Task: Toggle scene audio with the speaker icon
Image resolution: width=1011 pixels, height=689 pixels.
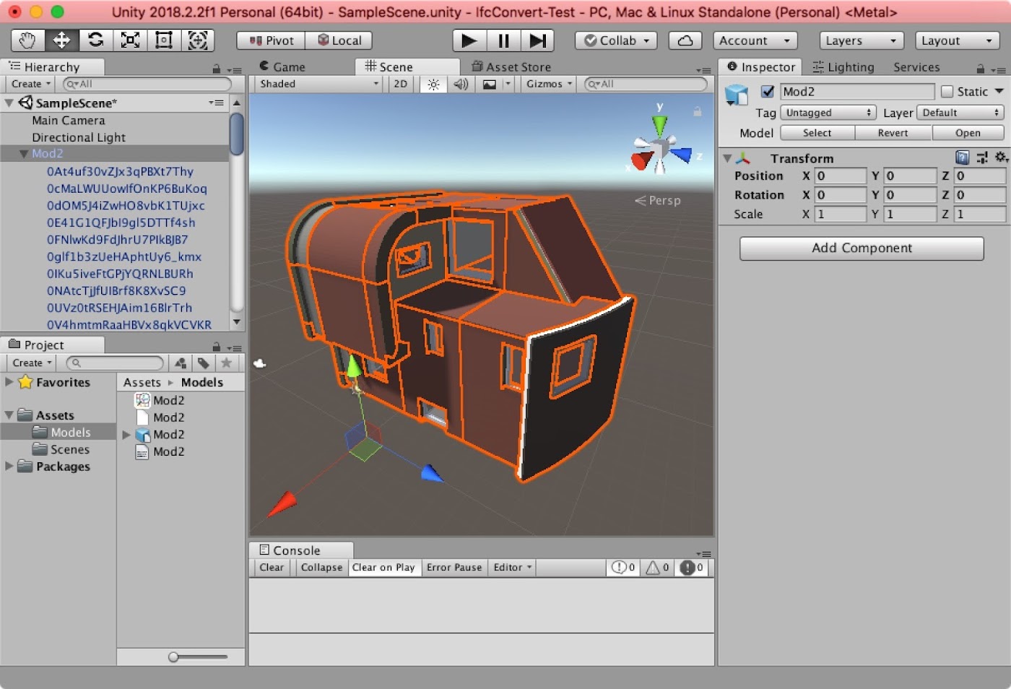Action: point(461,84)
